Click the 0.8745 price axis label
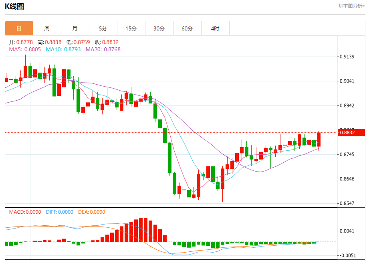 (x=347, y=154)
